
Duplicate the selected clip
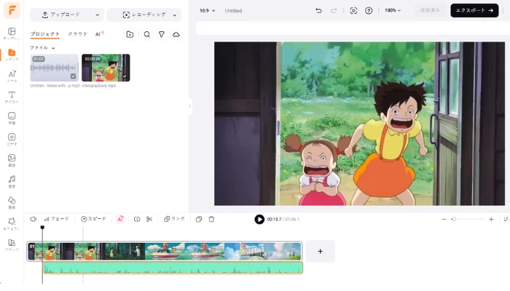199,219
